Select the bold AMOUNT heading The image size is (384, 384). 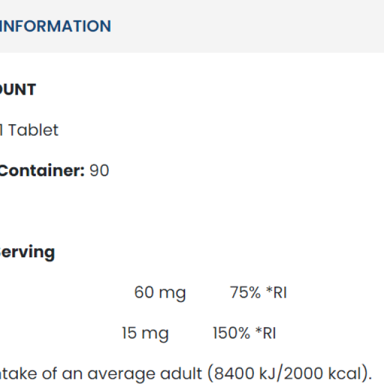click(x=18, y=90)
